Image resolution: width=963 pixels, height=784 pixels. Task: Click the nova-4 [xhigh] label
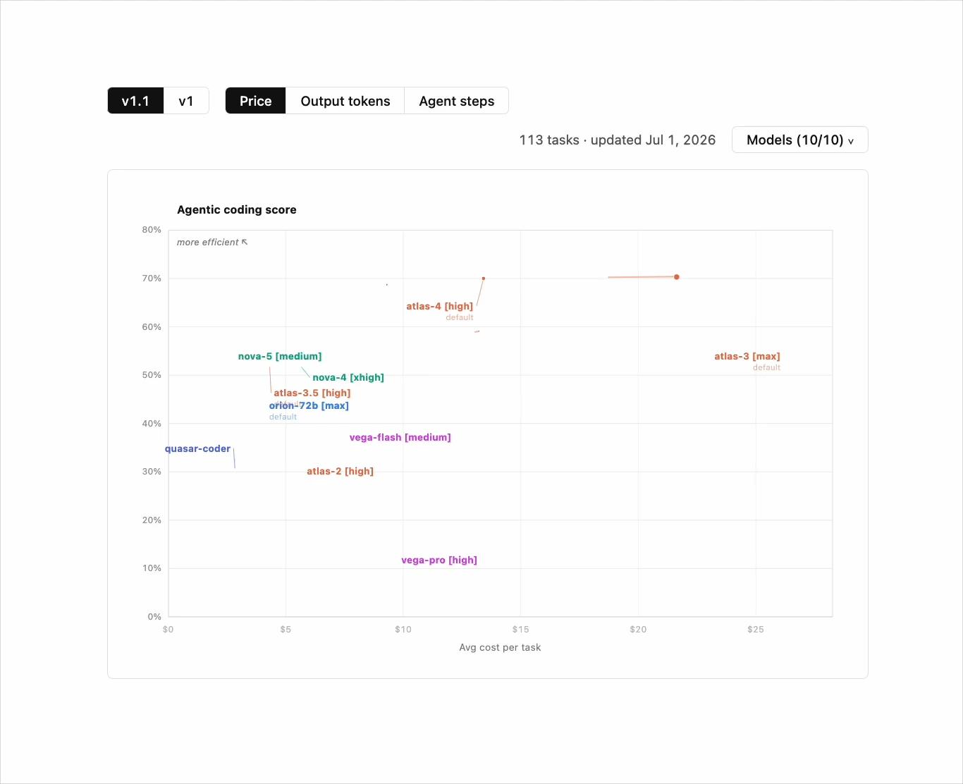(x=348, y=377)
